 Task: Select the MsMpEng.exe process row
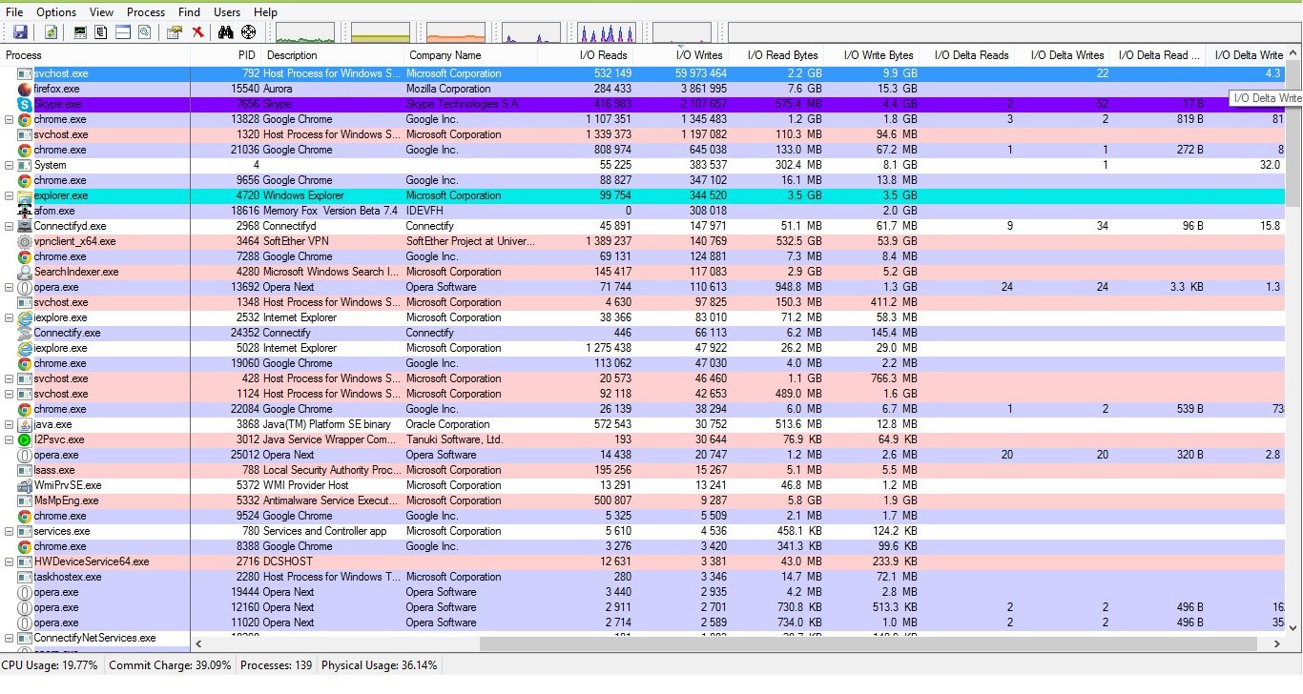643,500
